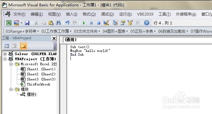Select the Solver project name
The width and height of the screenshot is (212, 114).
[x=21, y=54]
